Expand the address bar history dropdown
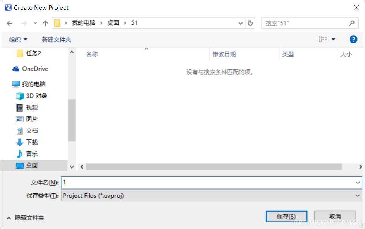The height and width of the screenshot is (229, 365). 241,23
